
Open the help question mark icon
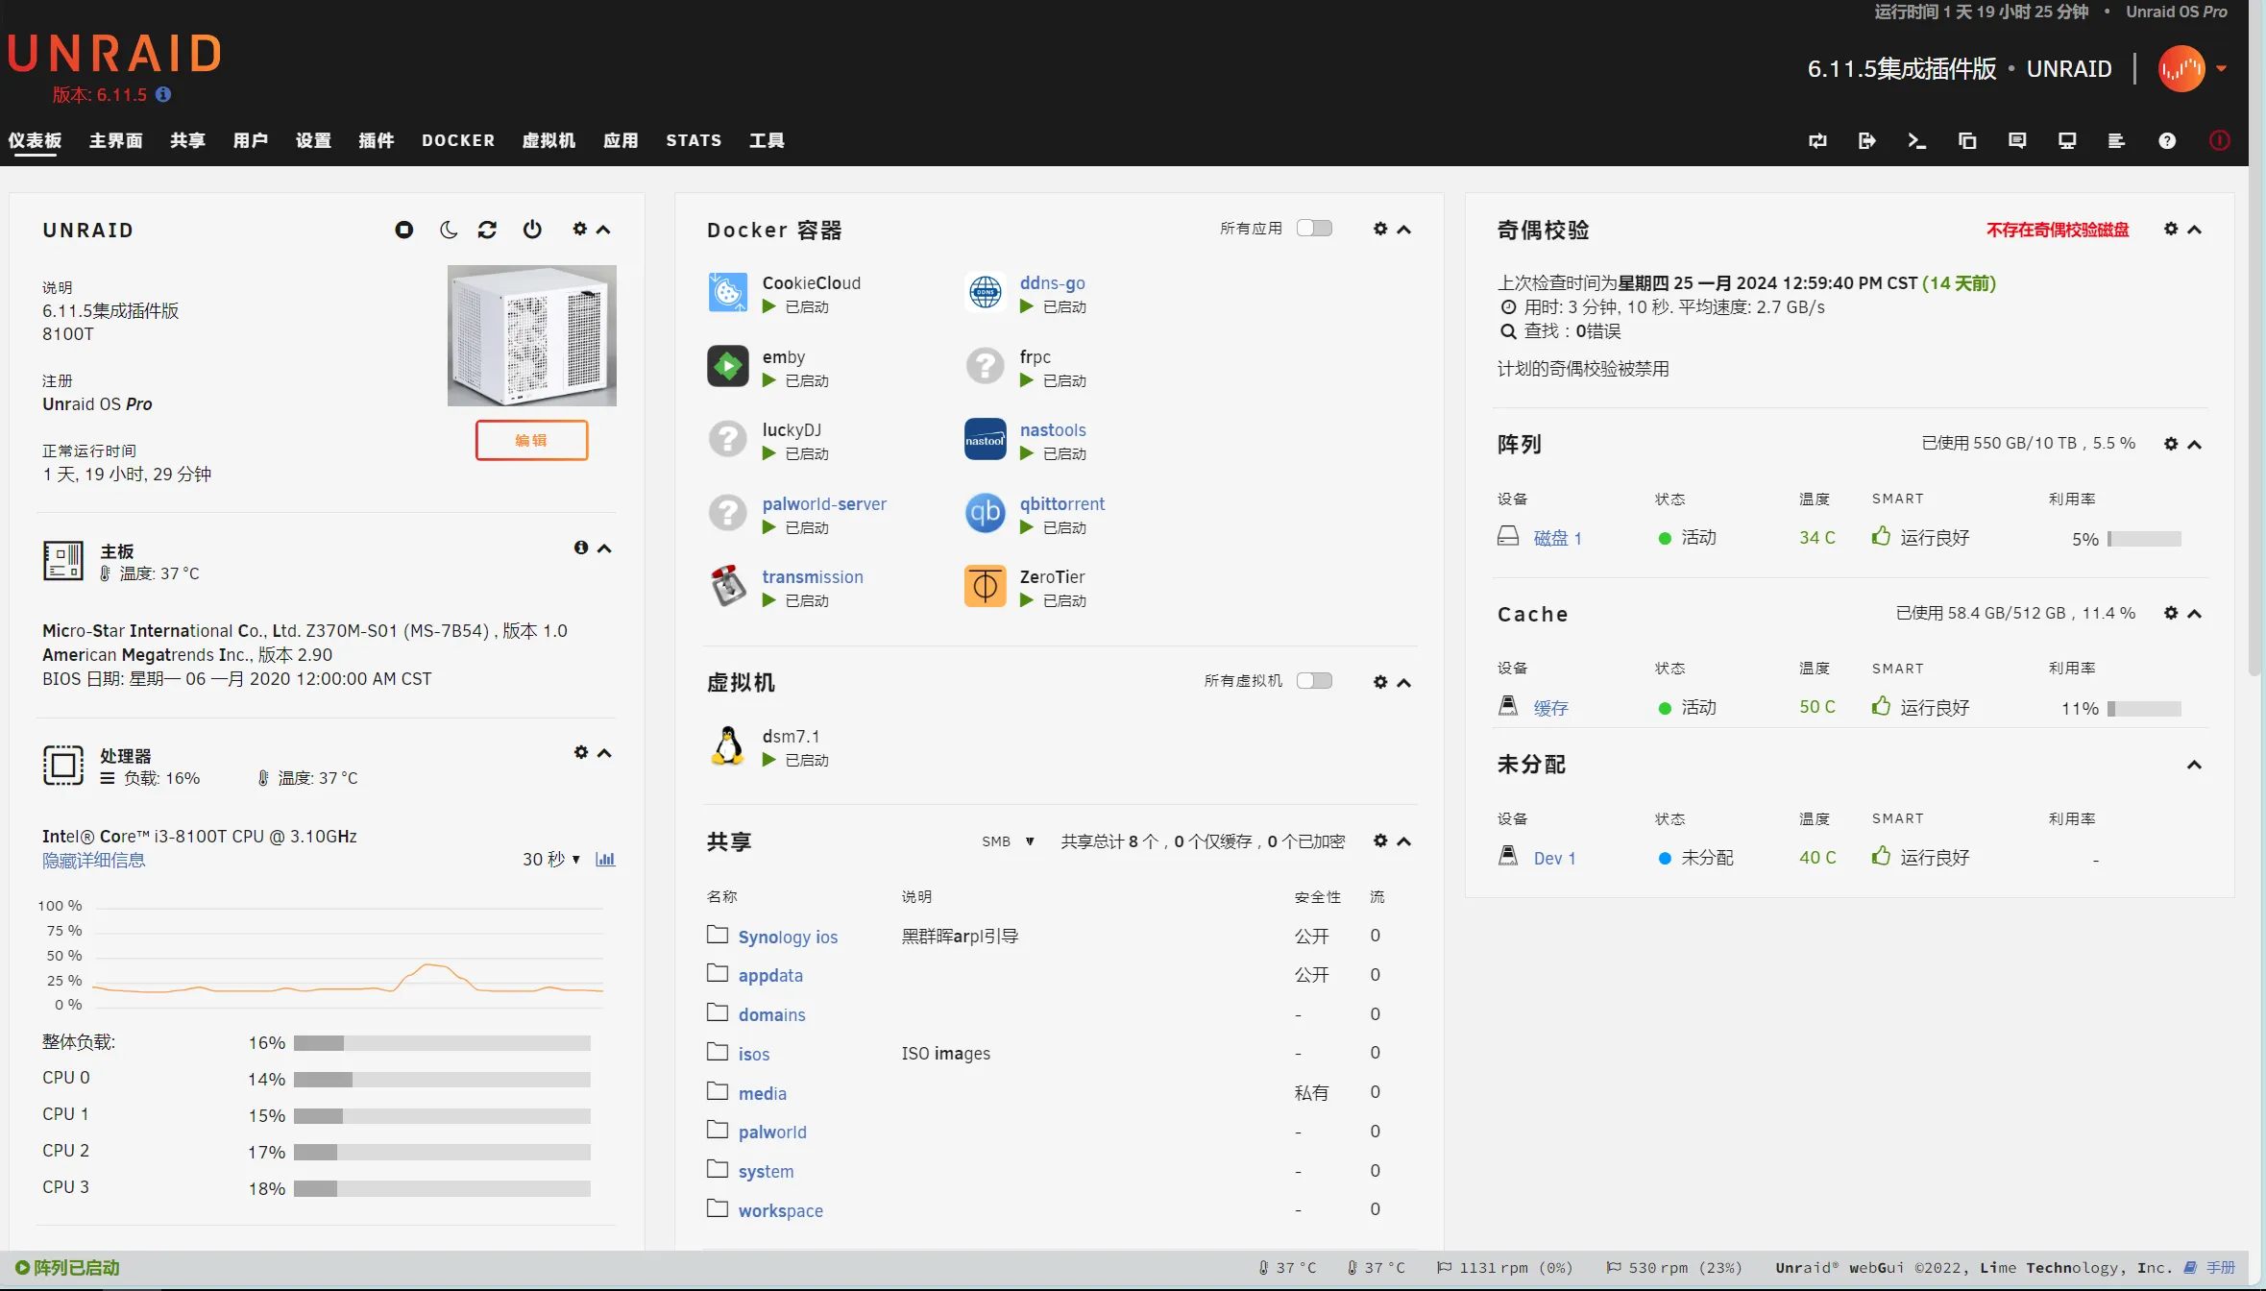coord(2167,141)
